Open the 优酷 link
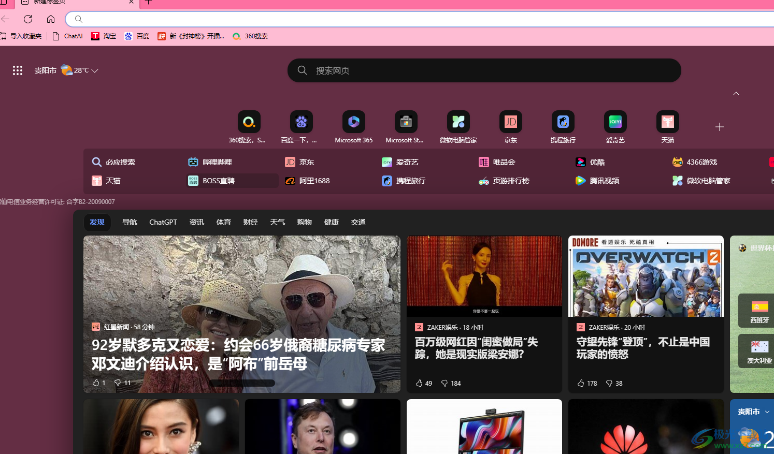Viewport: 774px width, 454px height. (590, 162)
